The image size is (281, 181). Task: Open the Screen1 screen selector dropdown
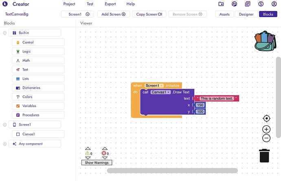point(78,14)
